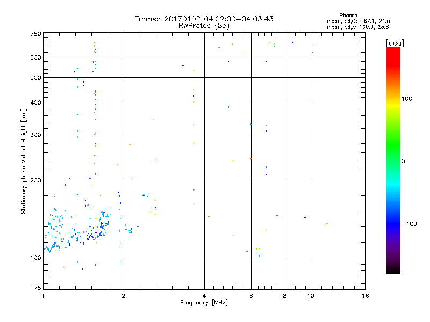Click the colorbar tick label "0"
The width and height of the screenshot is (430, 322).
(403, 162)
